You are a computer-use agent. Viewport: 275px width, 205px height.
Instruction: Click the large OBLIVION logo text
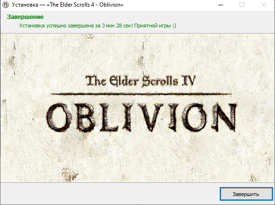pos(142,118)
